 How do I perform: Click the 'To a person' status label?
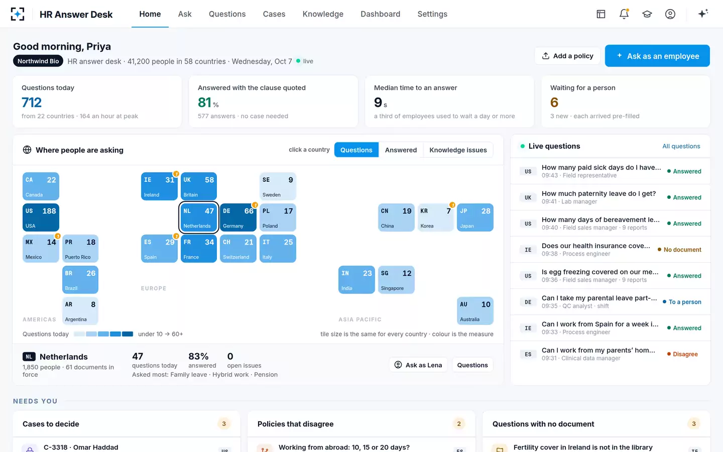click(682, 302)
